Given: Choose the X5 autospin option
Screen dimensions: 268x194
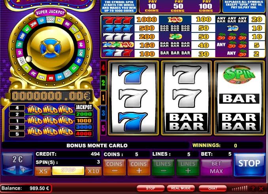Looking at the screenshot, I should [x=43, y=171].
